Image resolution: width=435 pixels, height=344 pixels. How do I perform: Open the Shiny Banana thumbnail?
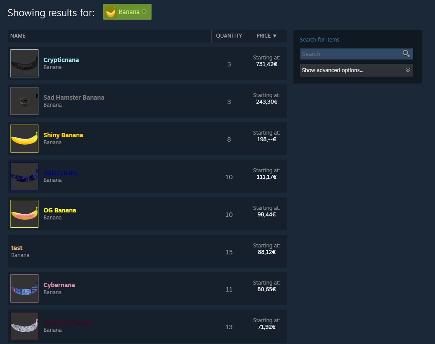point(24,139)
